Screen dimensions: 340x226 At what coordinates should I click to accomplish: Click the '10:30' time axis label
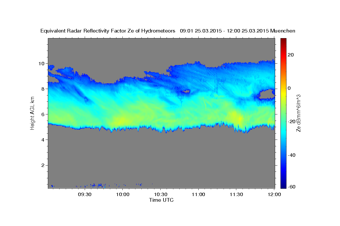coord(160,194)
